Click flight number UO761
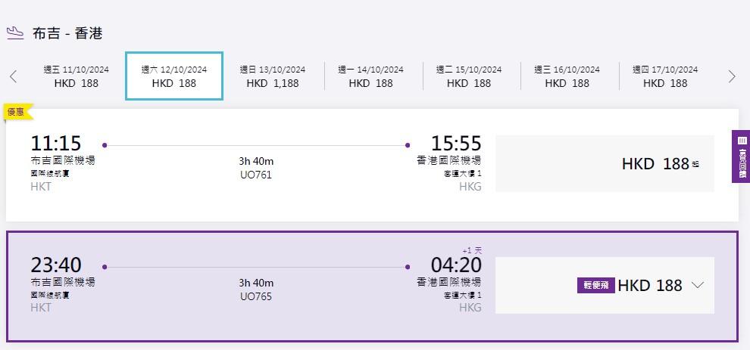The image size is (750, 350). click(x=255, y=175)
